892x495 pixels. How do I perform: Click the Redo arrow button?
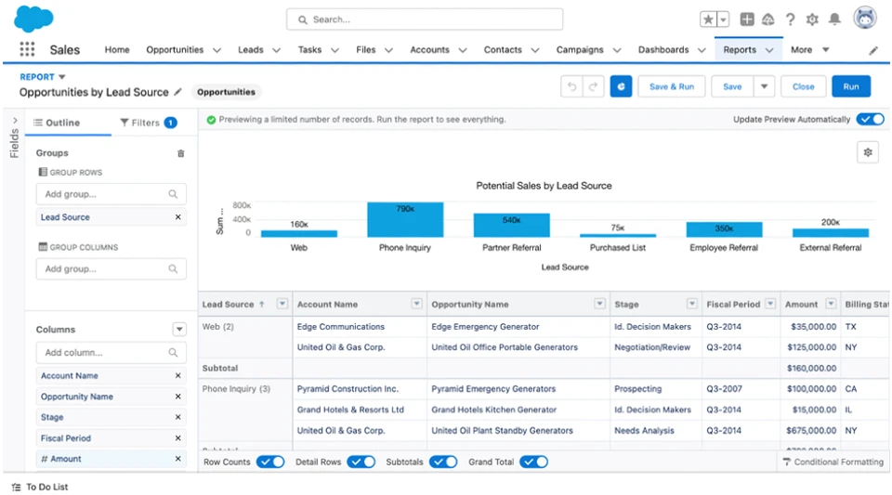593,86
